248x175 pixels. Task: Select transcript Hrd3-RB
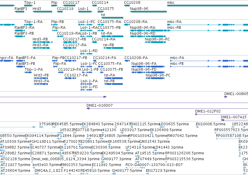point(40,39)
